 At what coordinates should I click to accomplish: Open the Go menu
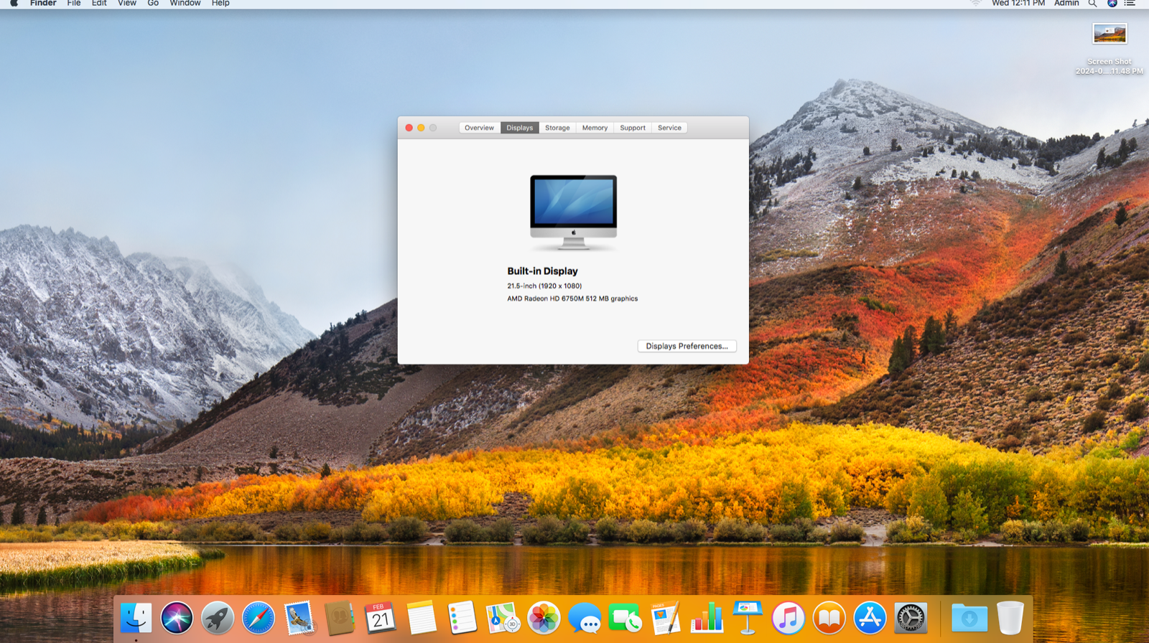tap(153, 4)
